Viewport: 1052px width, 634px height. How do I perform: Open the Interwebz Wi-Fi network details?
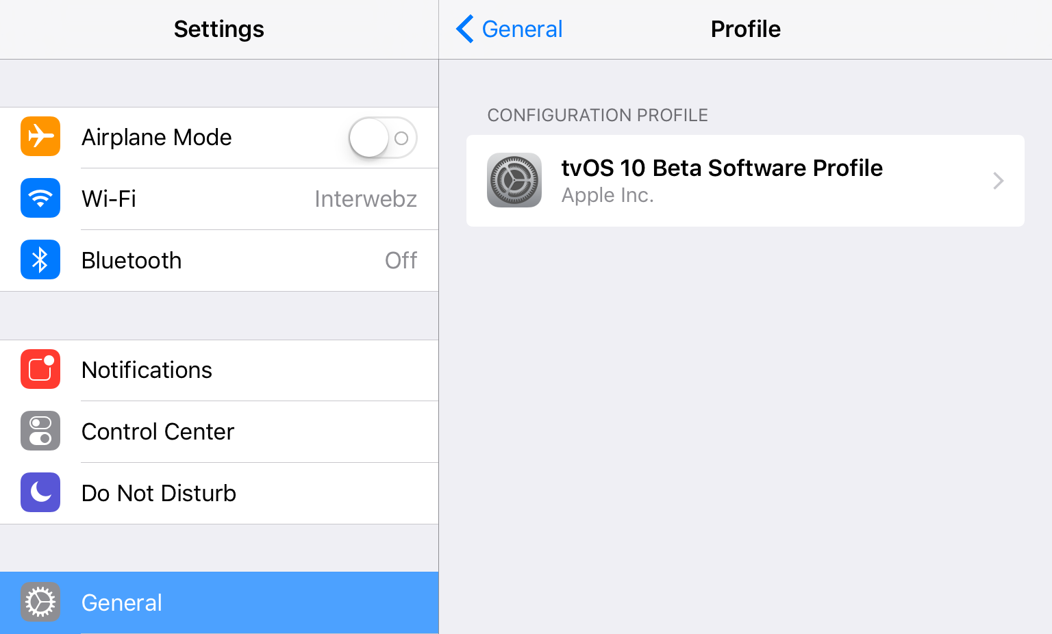tap(366, 199)
